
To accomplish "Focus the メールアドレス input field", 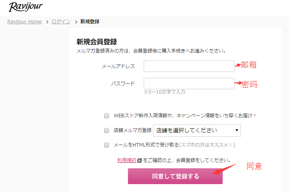I will click(x=189, y=66).
